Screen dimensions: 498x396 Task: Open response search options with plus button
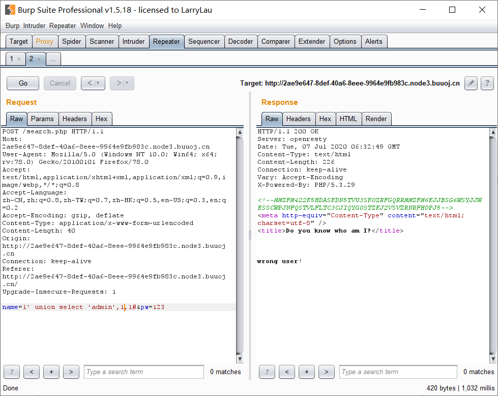(x=307, y=372)
